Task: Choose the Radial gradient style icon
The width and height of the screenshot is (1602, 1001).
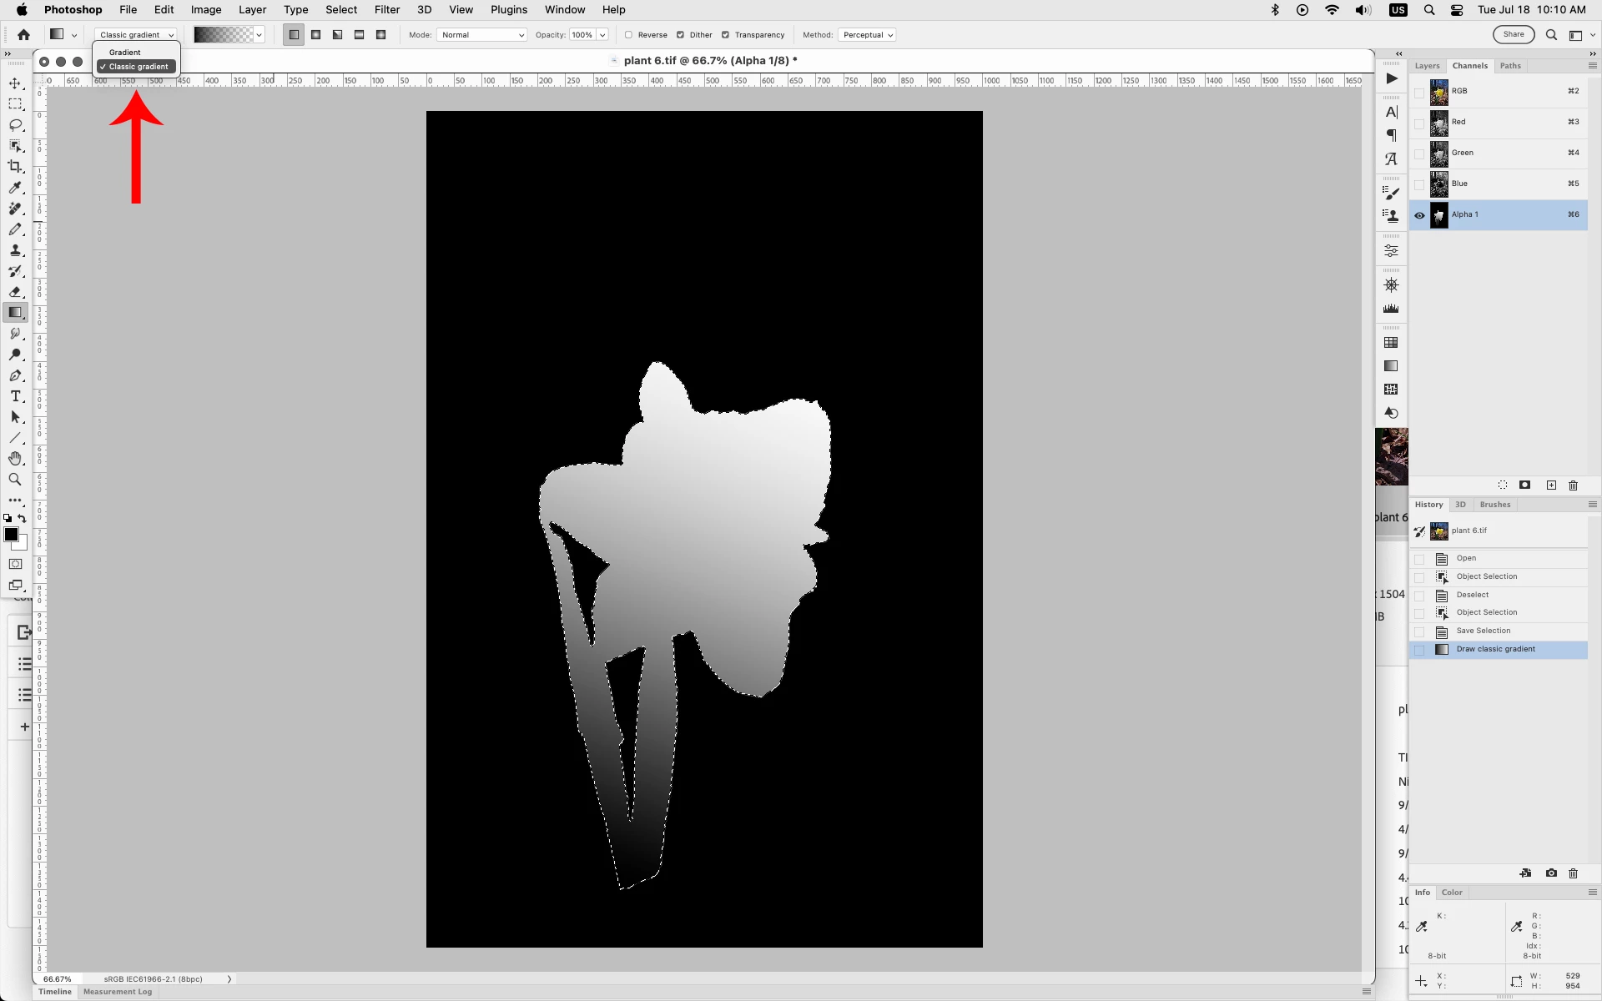Action: pos(316,35)
